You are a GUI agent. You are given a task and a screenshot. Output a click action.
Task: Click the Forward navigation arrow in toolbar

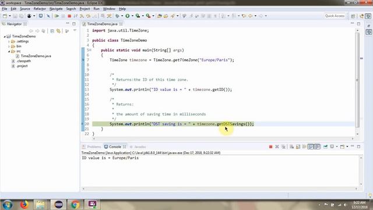(x=261, y=16)
